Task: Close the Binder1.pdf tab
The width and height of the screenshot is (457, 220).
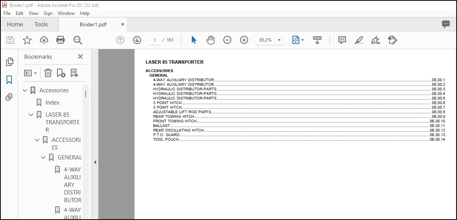Action: pyautogui.click(x=123, y=24)
